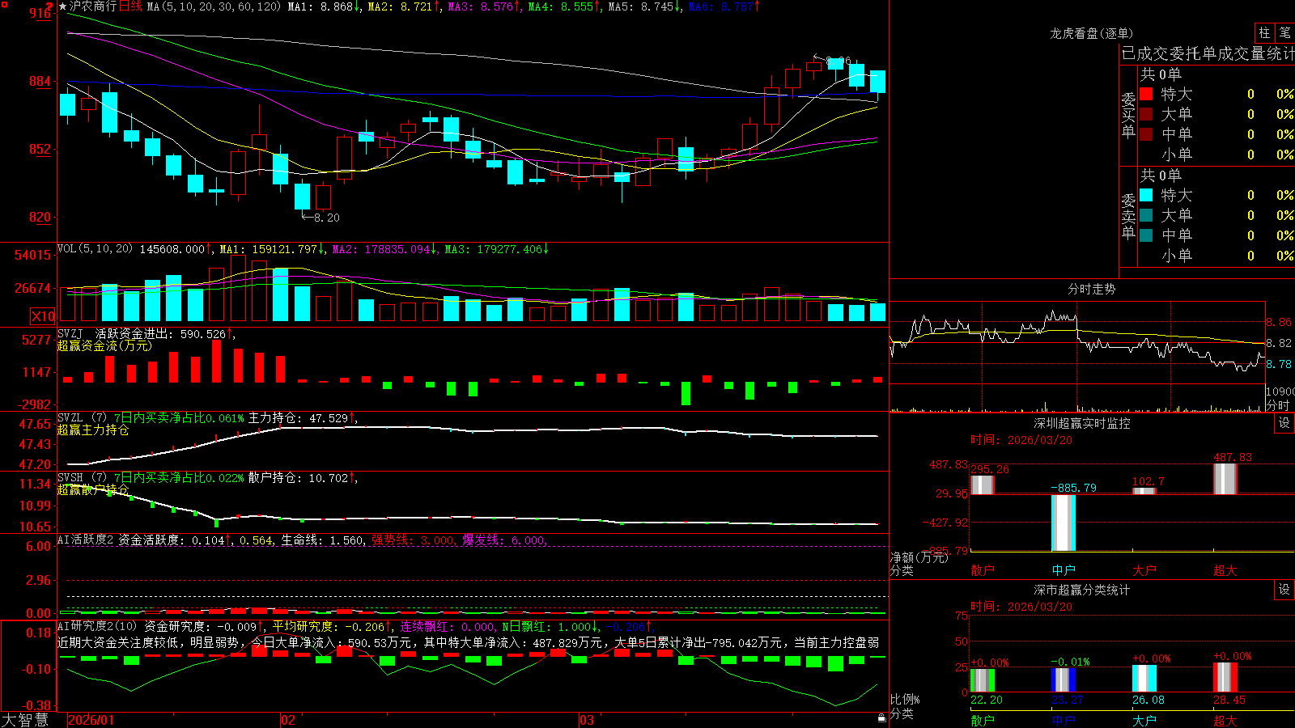Open 设 settings in 深圳超赢实时监控 panel

coord(1284,423)
